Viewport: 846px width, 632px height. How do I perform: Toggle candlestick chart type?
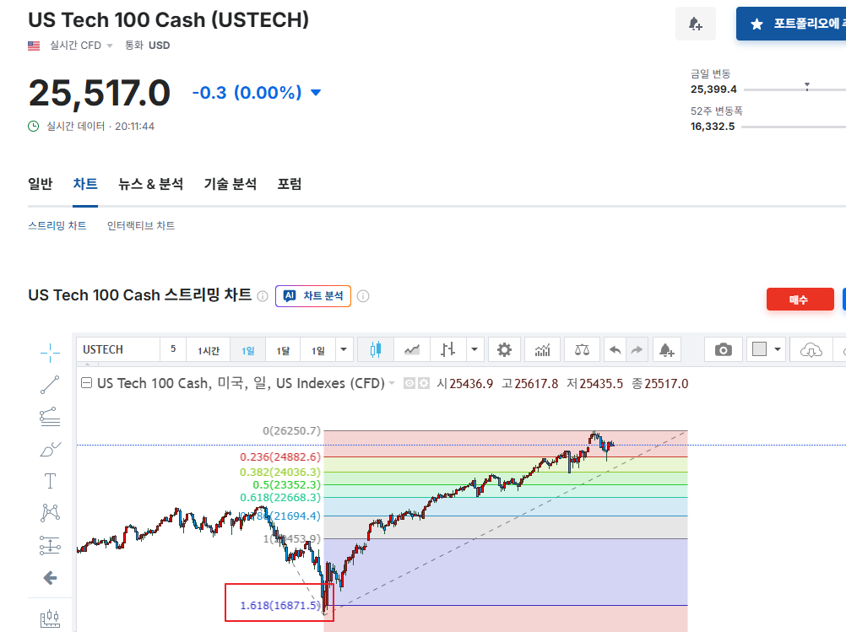[x=374, y=348]
